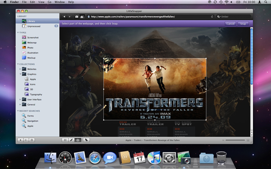Expand the Websites folder disclosure triangle
The height and width of the screenshot is (169, 271).
[20, 69]
